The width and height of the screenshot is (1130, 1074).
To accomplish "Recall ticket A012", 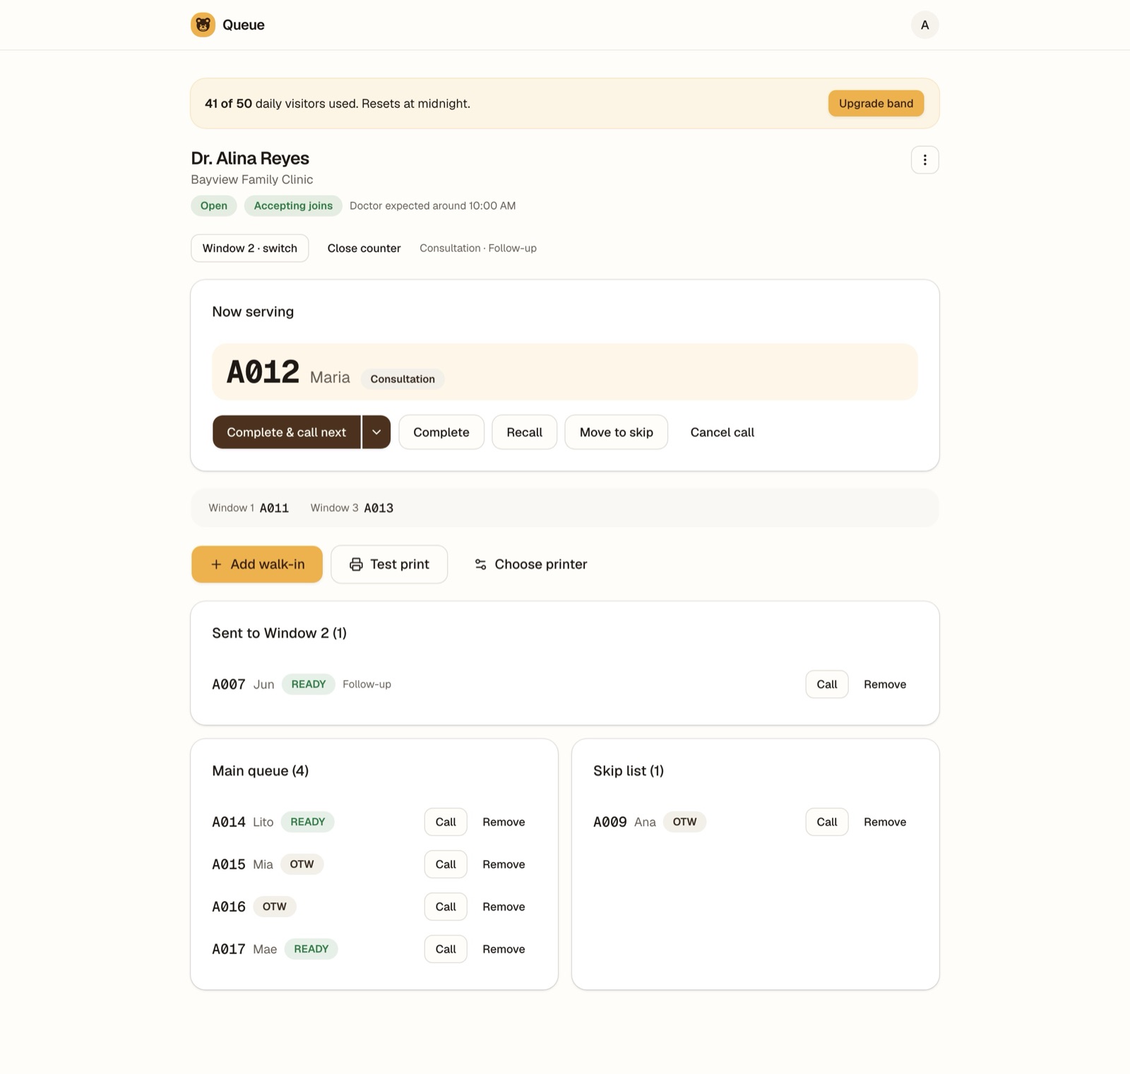I will coord(524,432).
